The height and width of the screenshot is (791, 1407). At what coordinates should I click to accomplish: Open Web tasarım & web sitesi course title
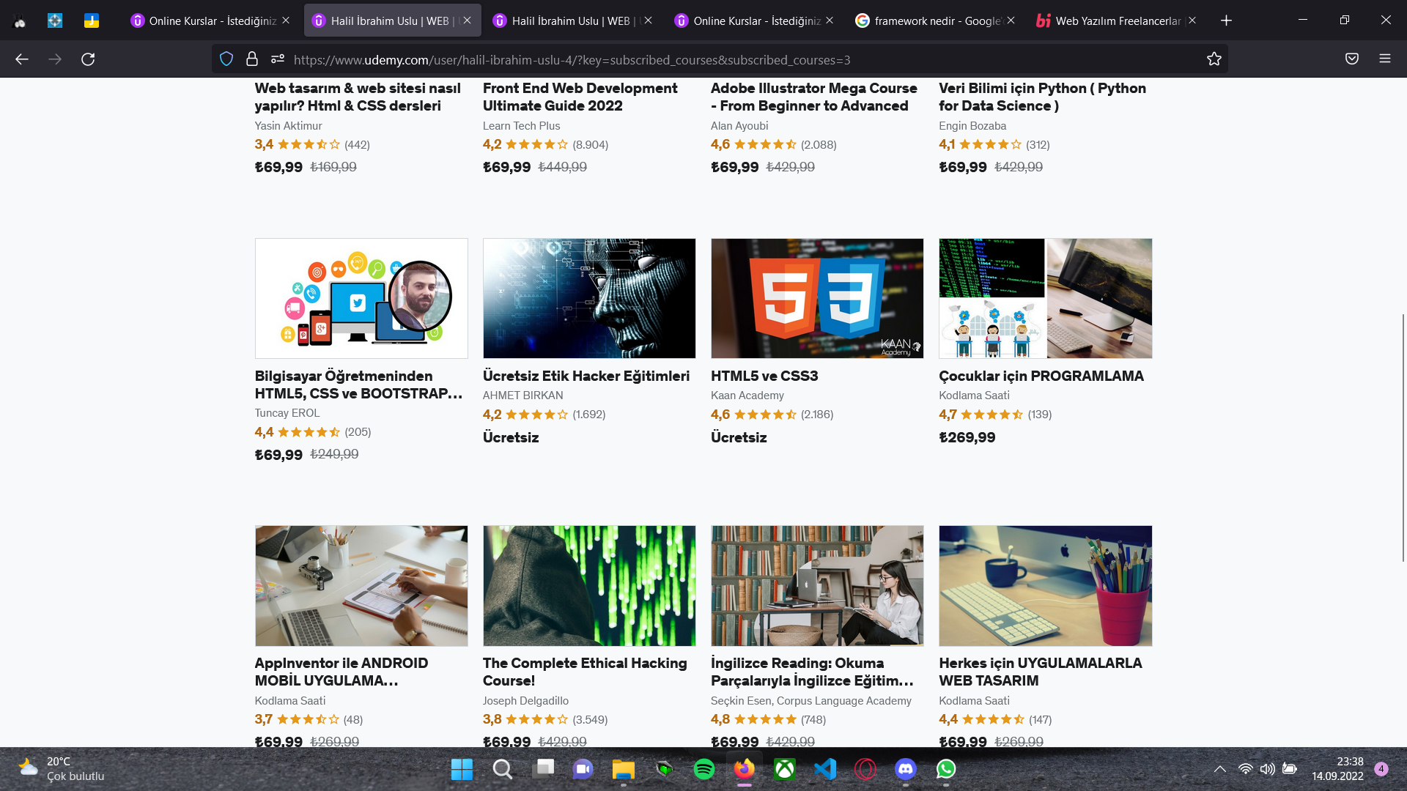358,97
